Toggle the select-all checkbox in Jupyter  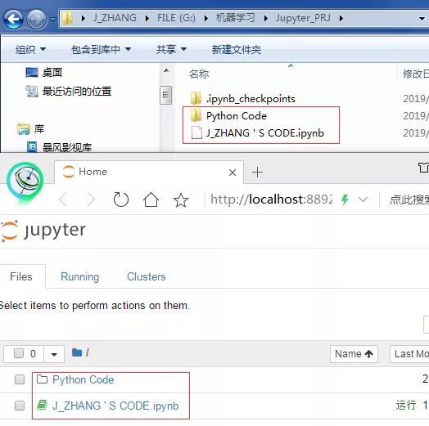pos(19,353)
